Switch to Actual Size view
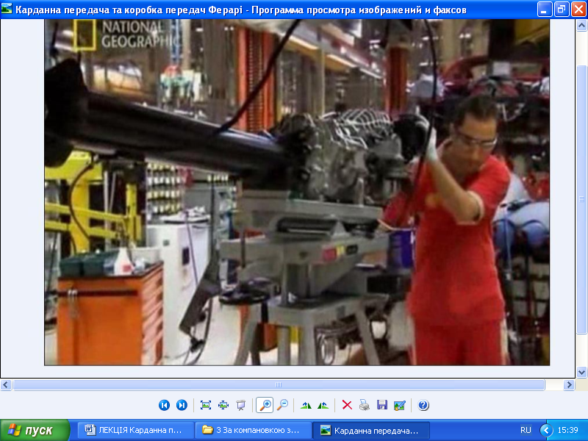This screenshot has height=441, width=588. point(223,405)
